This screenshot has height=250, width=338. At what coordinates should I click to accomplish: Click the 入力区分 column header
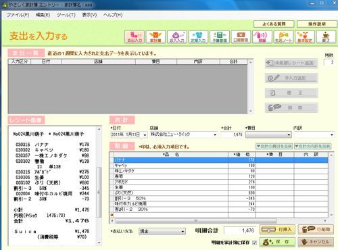[x=20, y=61]
